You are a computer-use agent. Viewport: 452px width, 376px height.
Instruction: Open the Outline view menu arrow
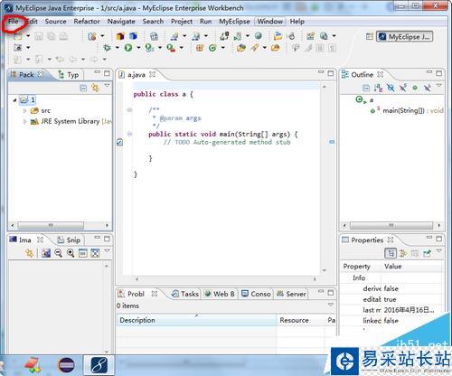[x=439, y=86]
